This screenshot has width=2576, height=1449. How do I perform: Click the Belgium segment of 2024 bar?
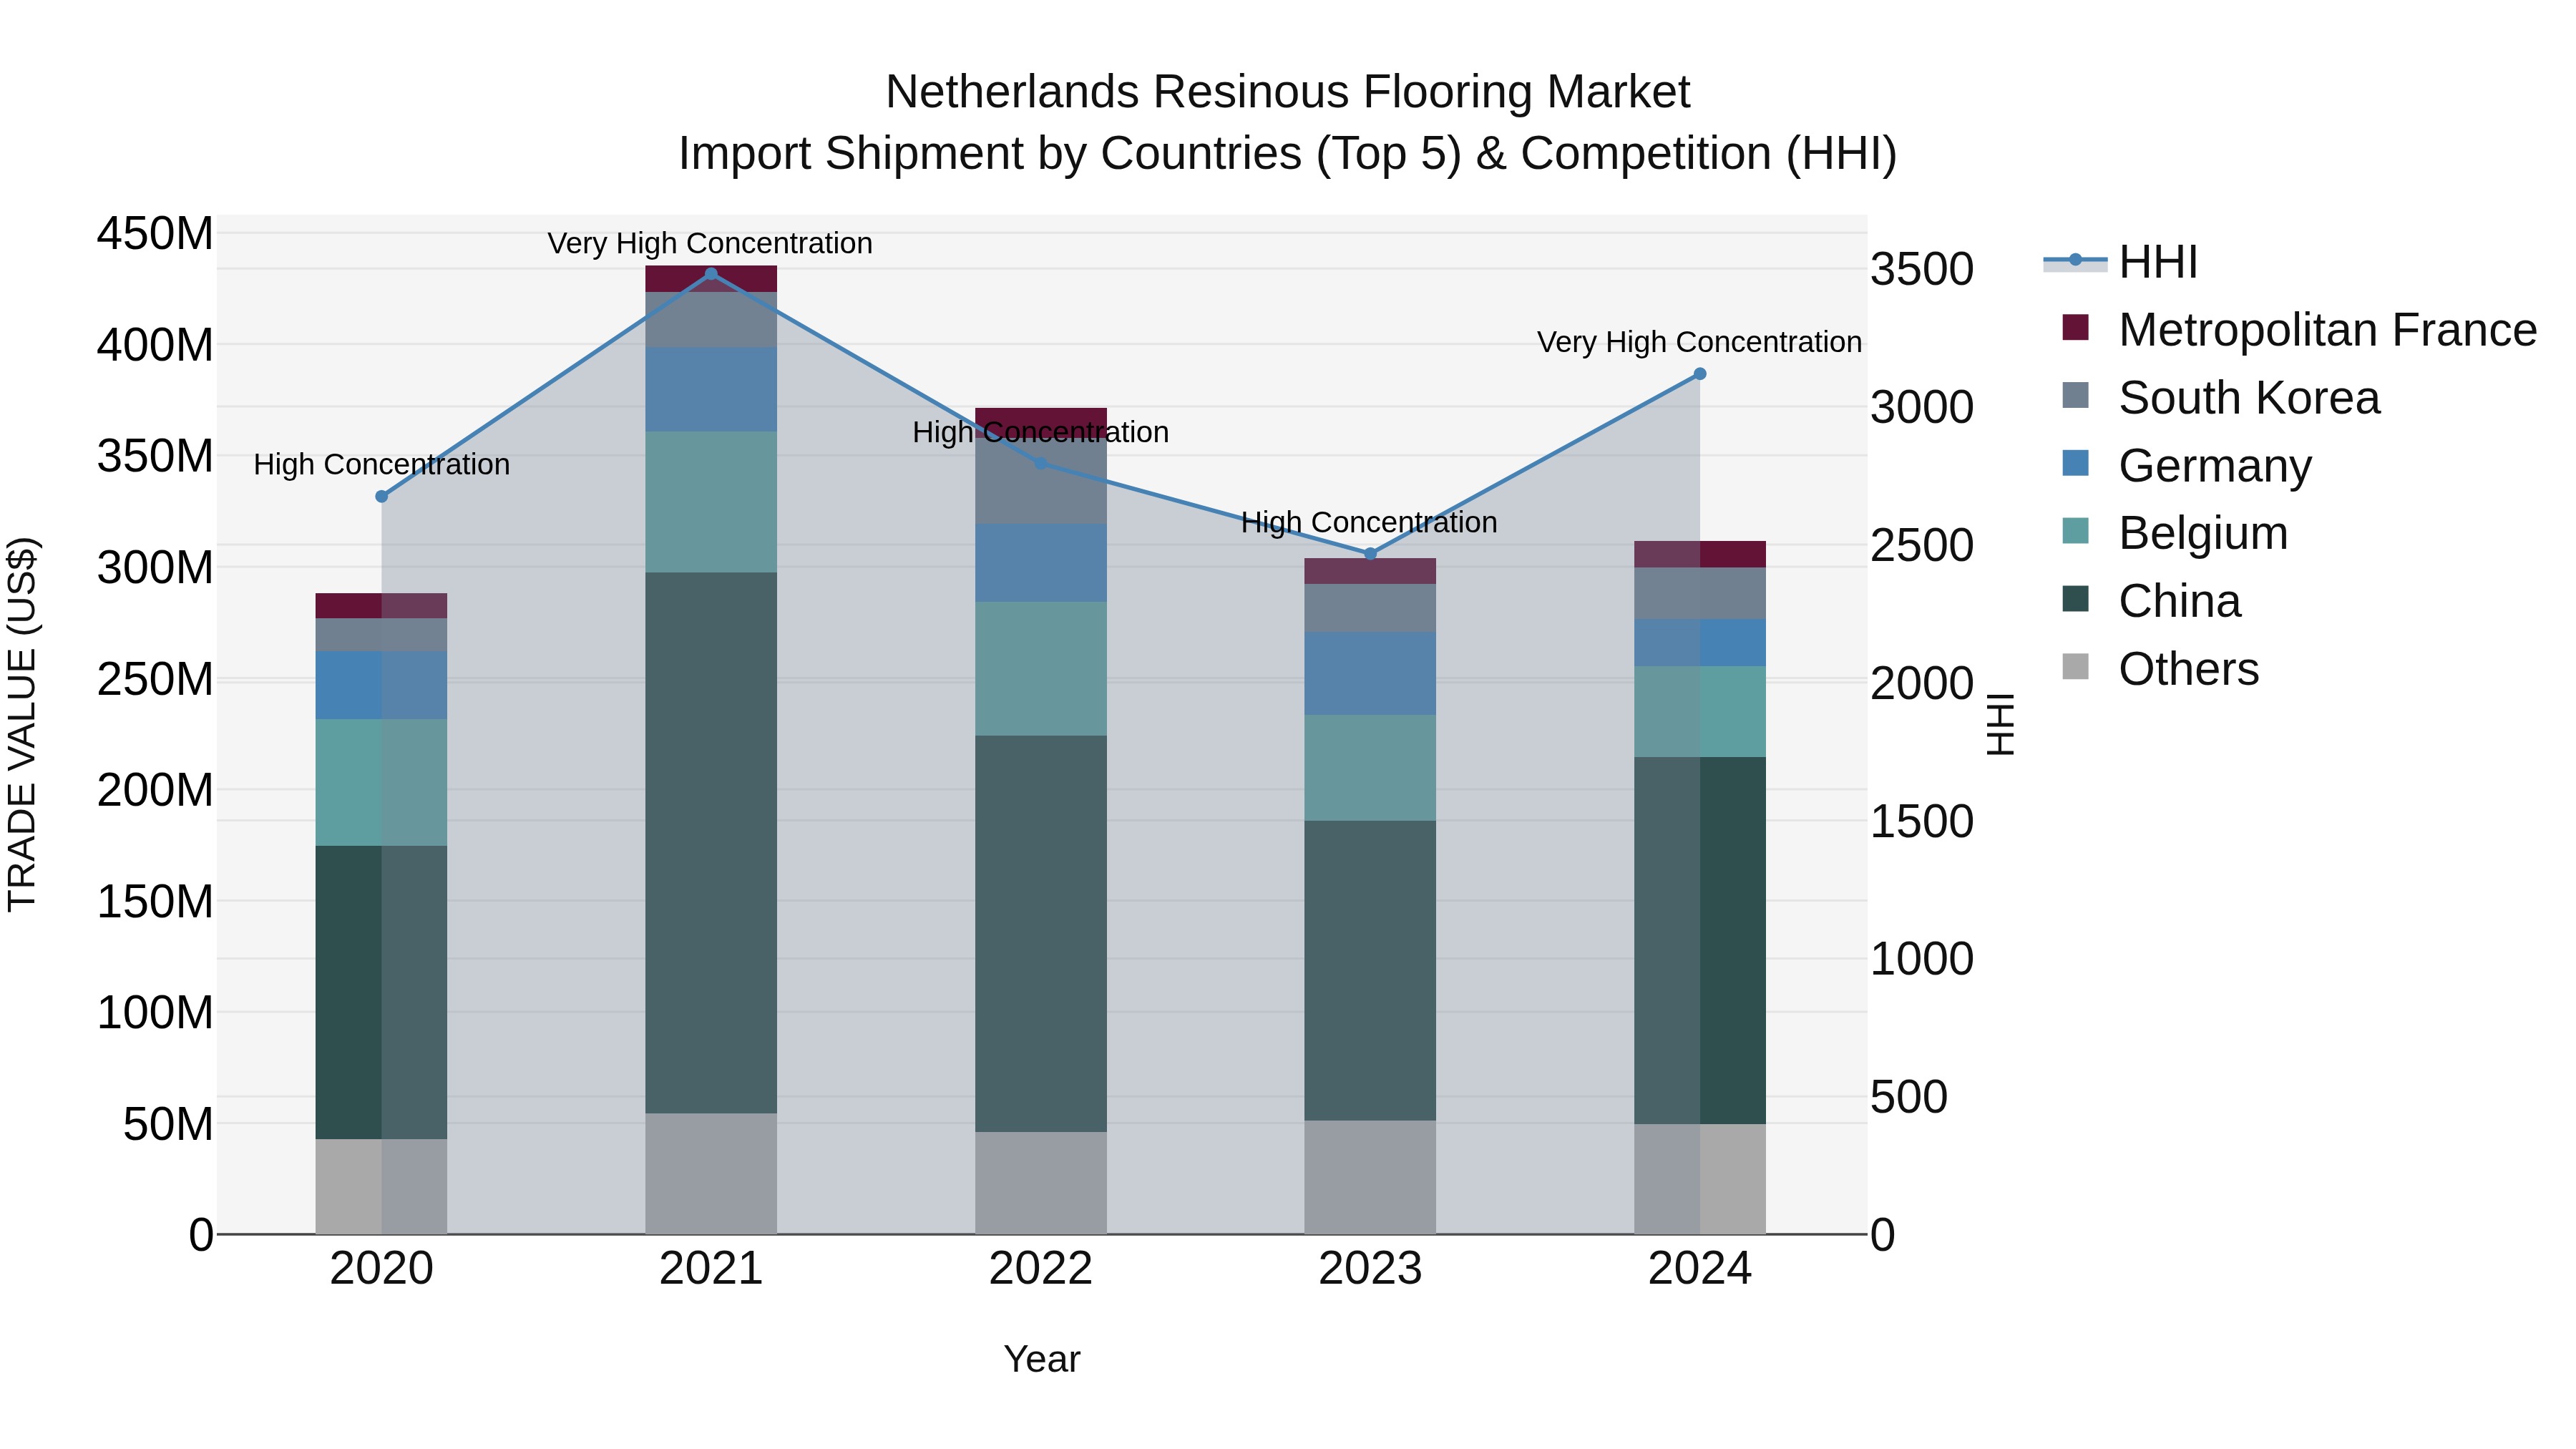[x=1700, y=712]
